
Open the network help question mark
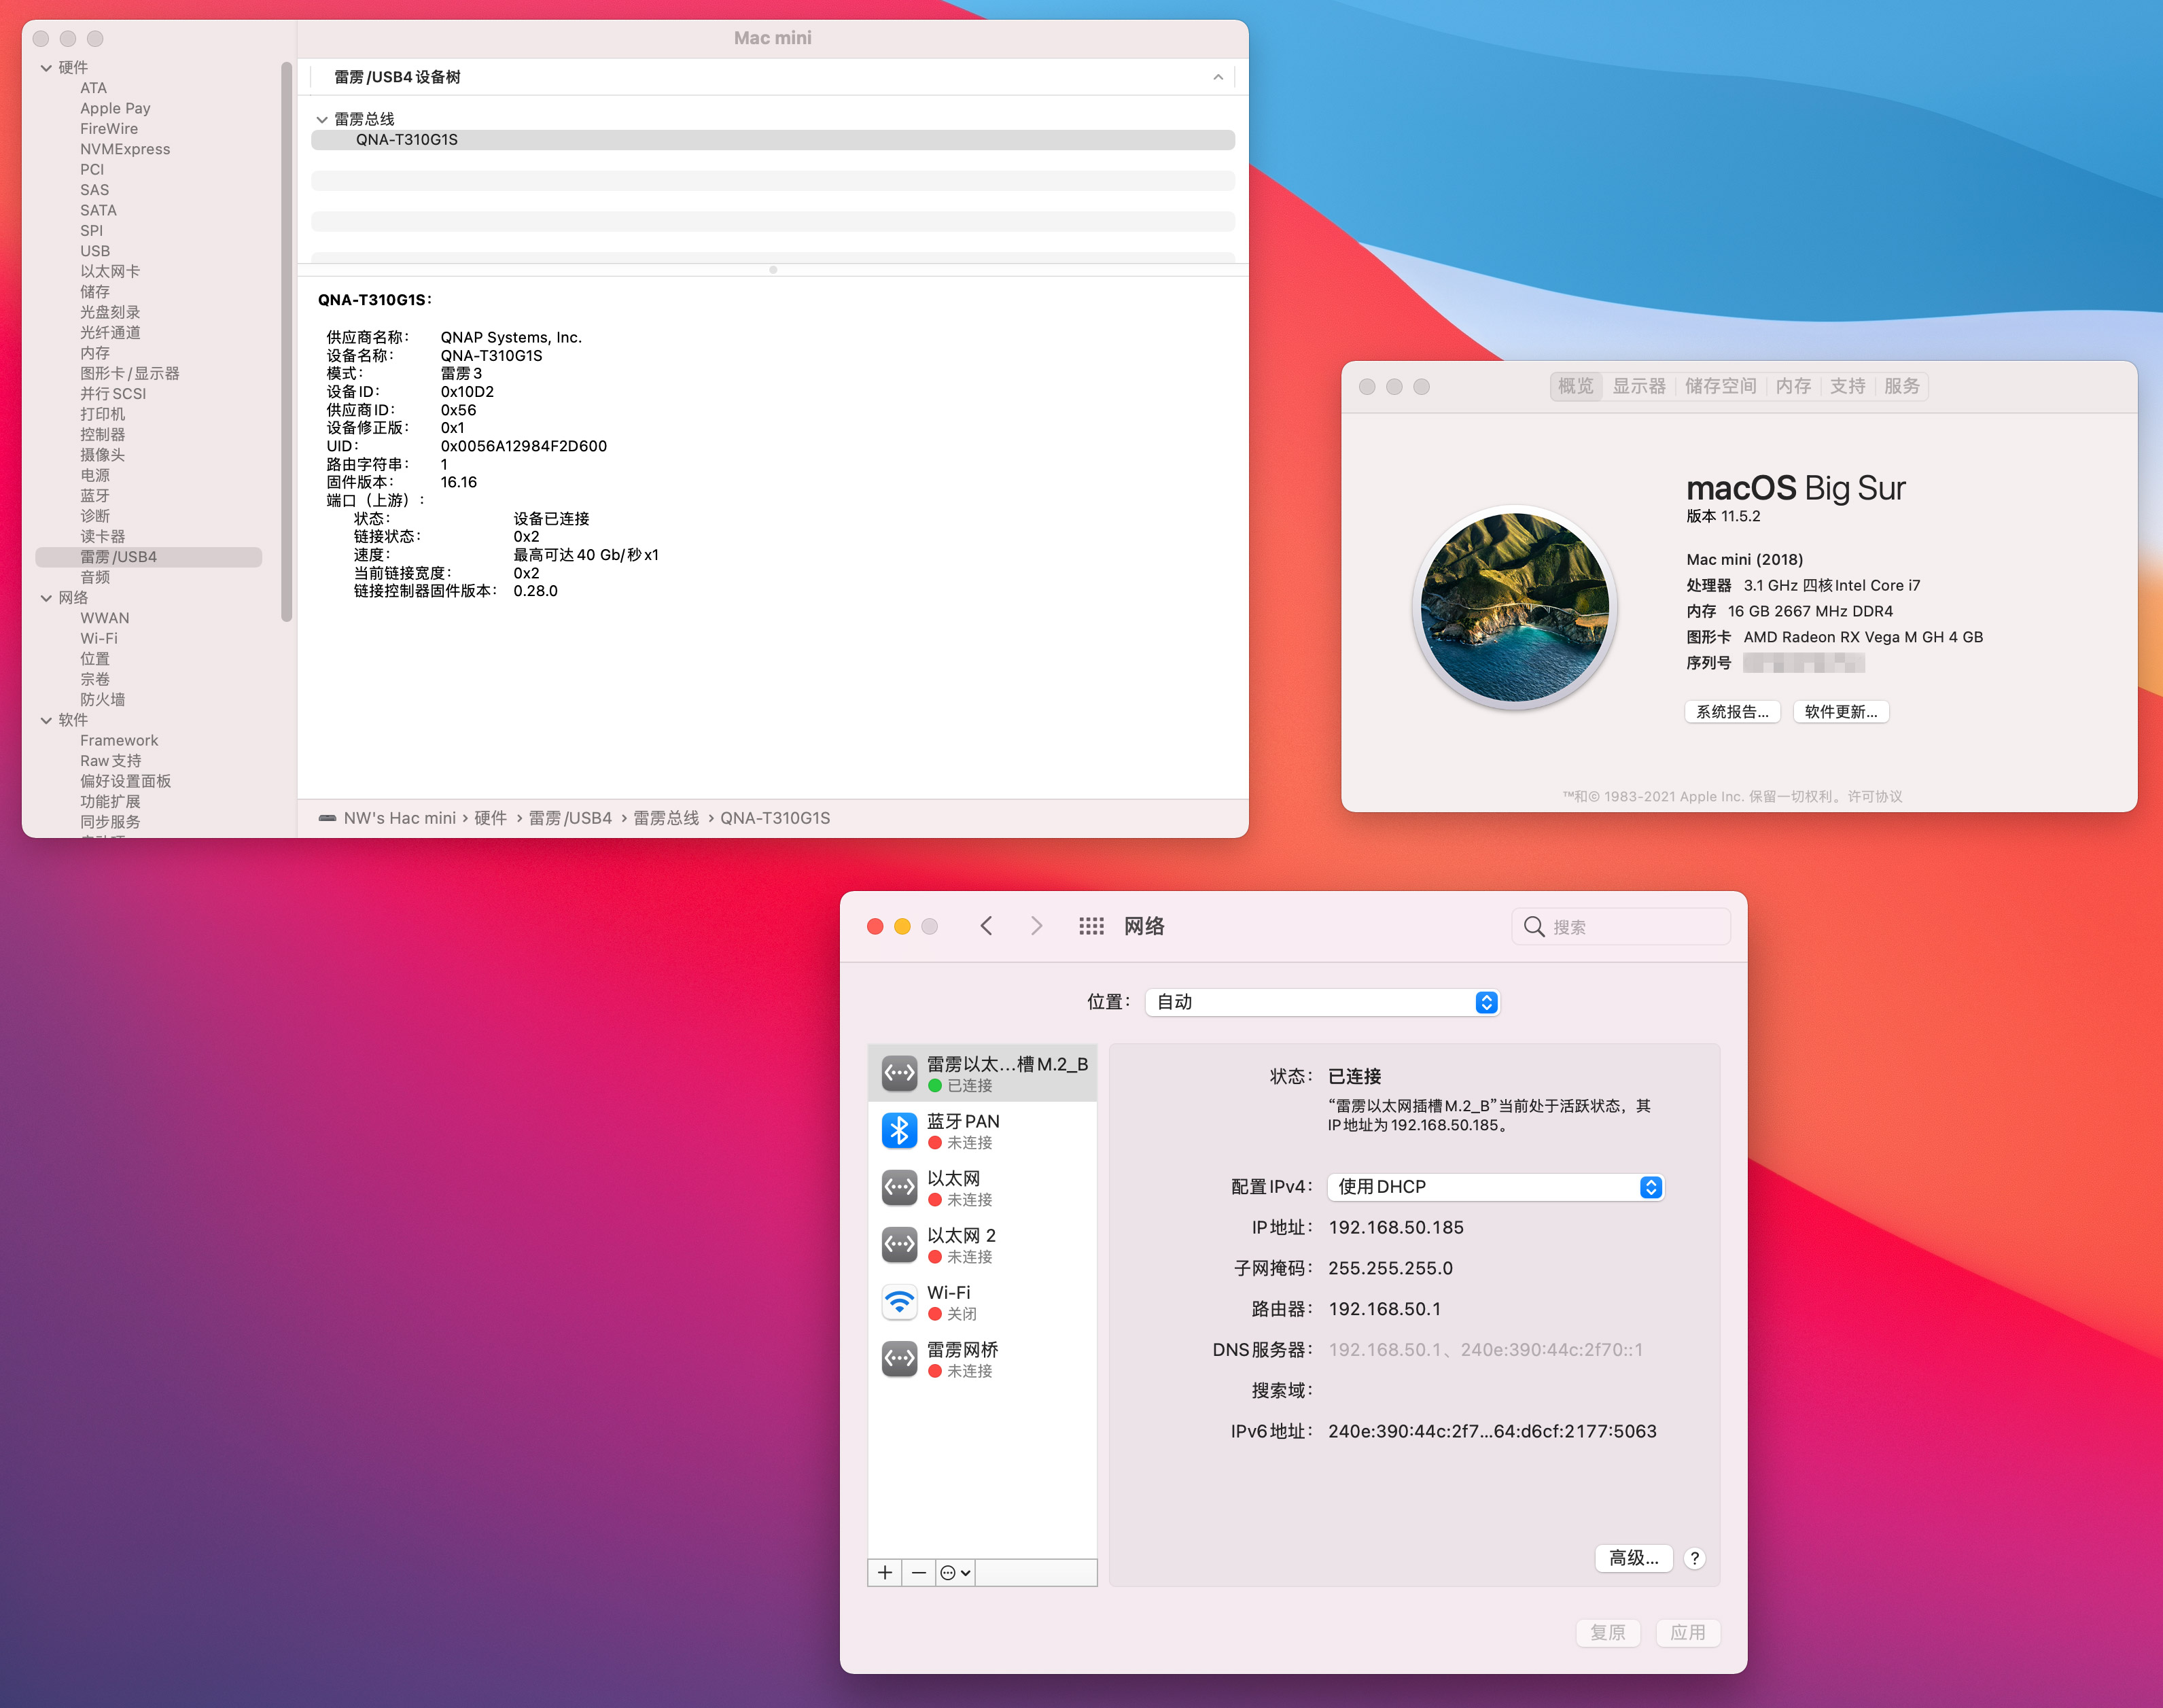pos(1694,1558)
